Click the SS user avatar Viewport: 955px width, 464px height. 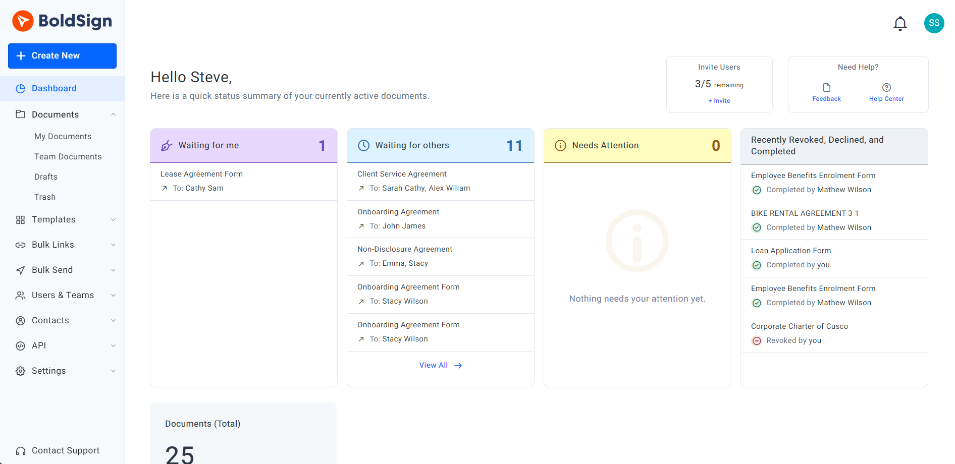click(x=934, y=23)
